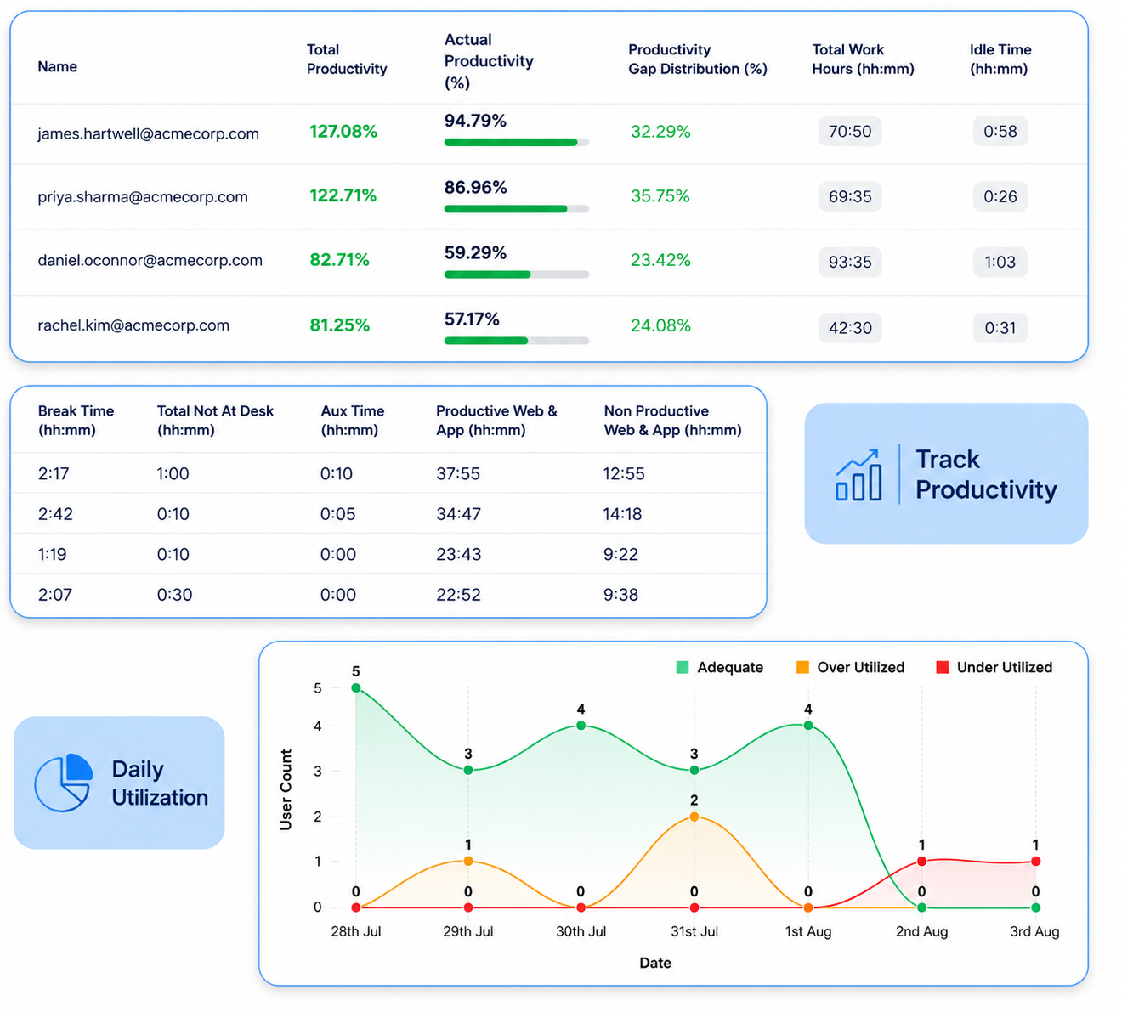
Task: Click the Adequate data point at 28th Jul
Action: [x=356, y=688]
